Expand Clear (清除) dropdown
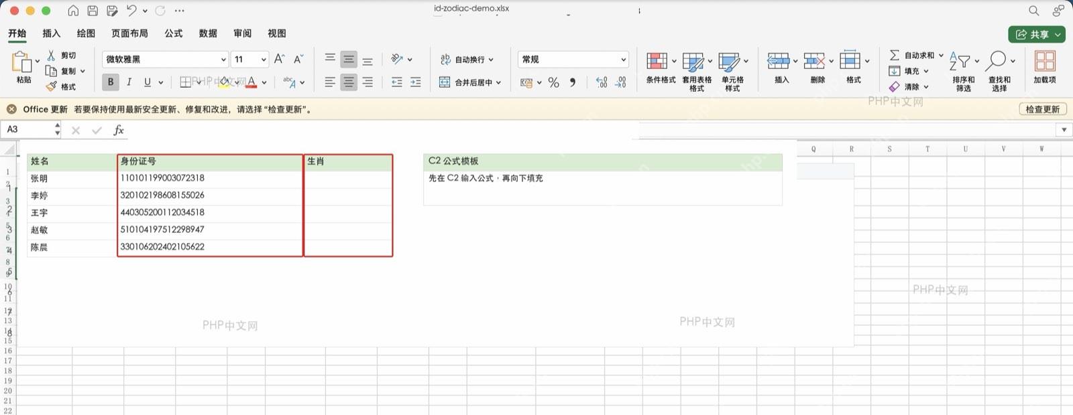The height and width of the screenshot is (415, 1073). [926, 87]
